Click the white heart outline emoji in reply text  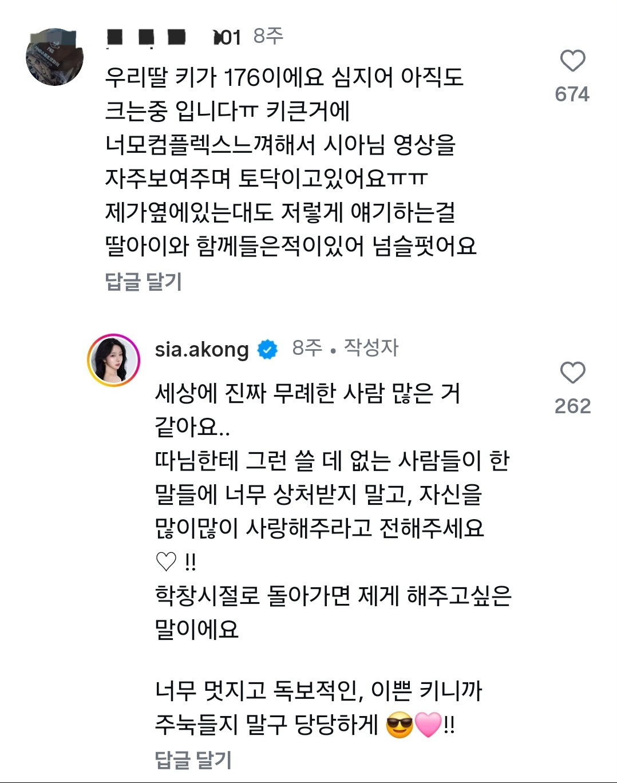(x=166, y=562)
